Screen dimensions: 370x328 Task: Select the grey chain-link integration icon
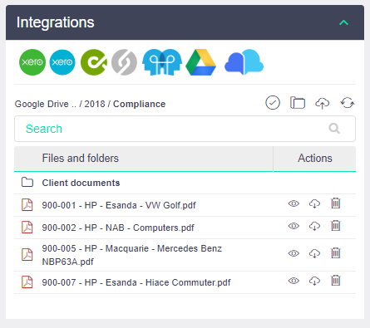pyautogui.click(x=124, y=62)
